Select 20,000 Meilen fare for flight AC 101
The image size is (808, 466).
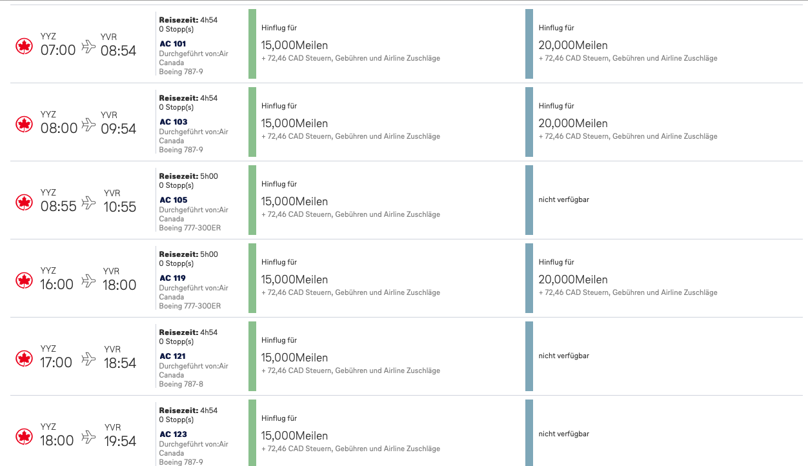pos(572,45)
